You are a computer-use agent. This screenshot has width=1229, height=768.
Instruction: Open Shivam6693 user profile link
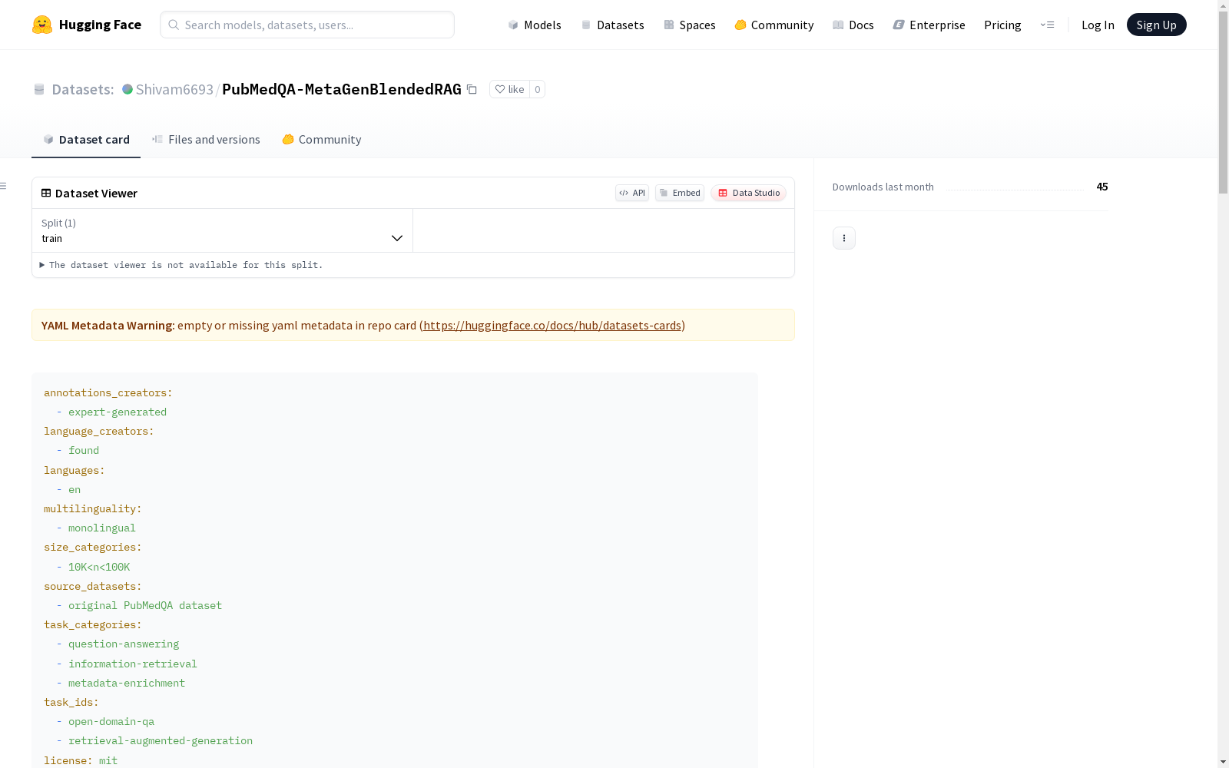(174, 89)
